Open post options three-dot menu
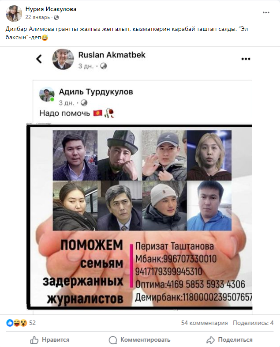The image size is (280, 347). pyautogui.click(x=266, y=13)
